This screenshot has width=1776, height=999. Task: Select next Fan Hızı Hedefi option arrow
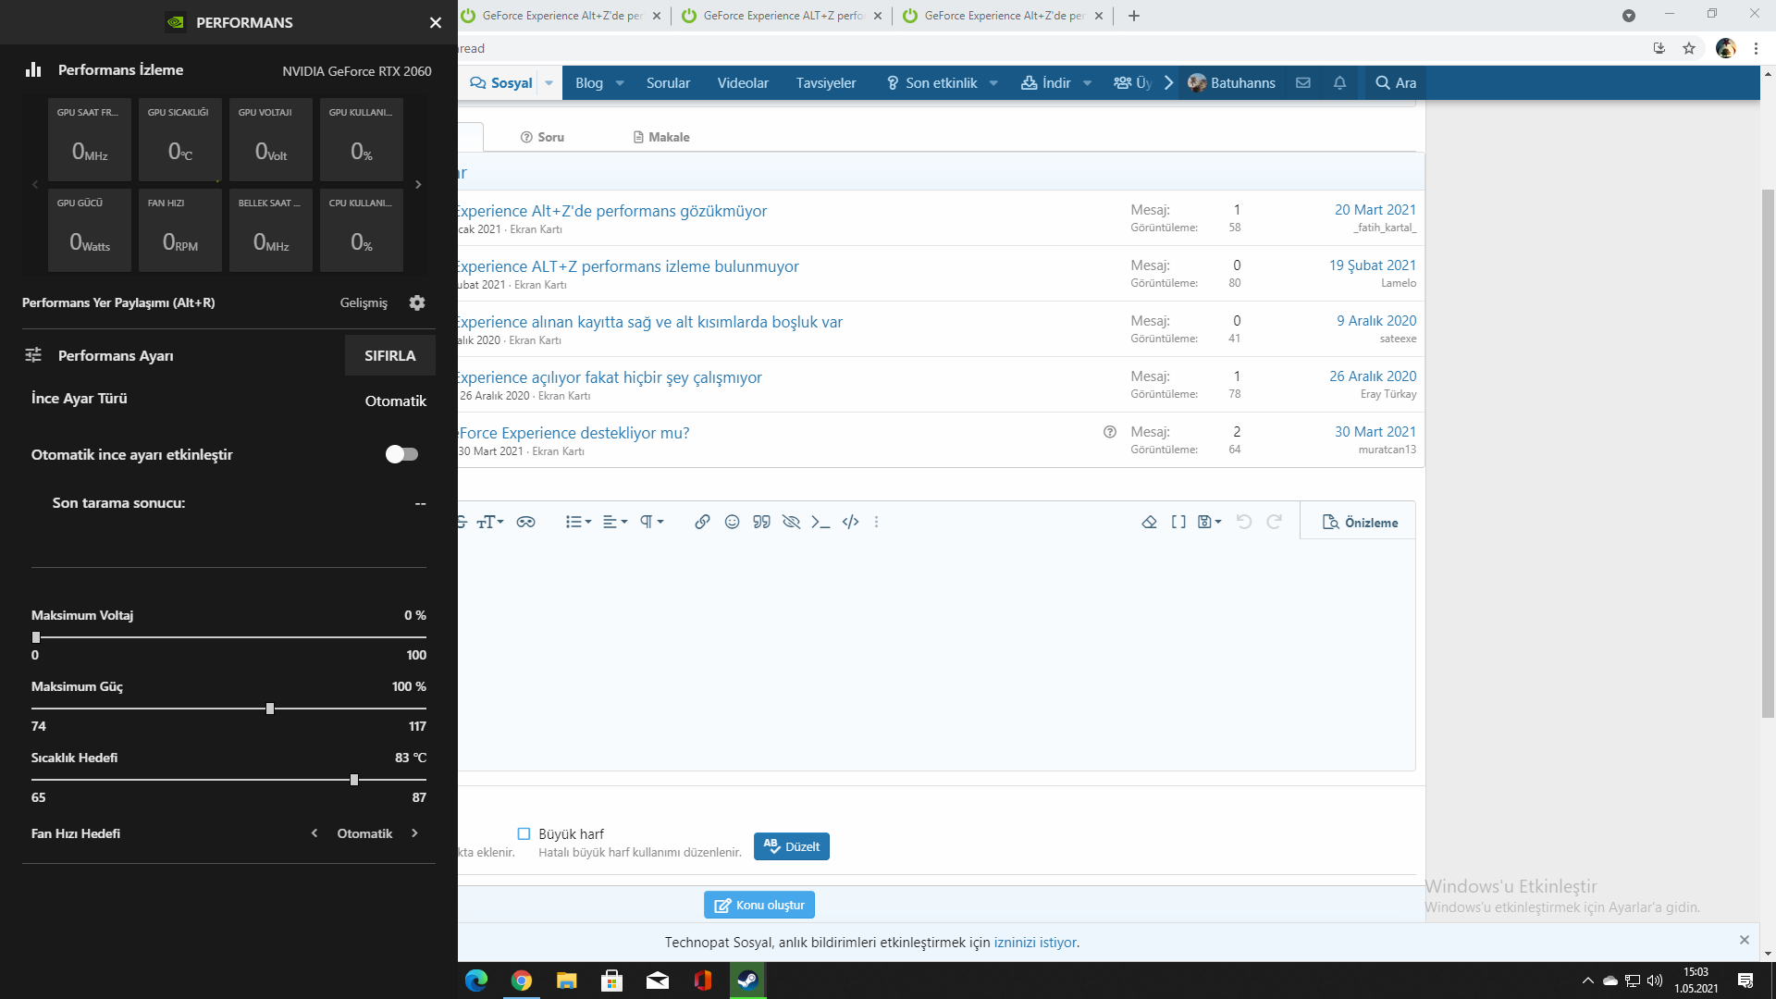[414, 833]
